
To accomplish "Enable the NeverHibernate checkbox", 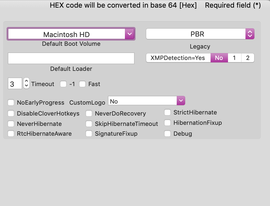I will point(11,124).
